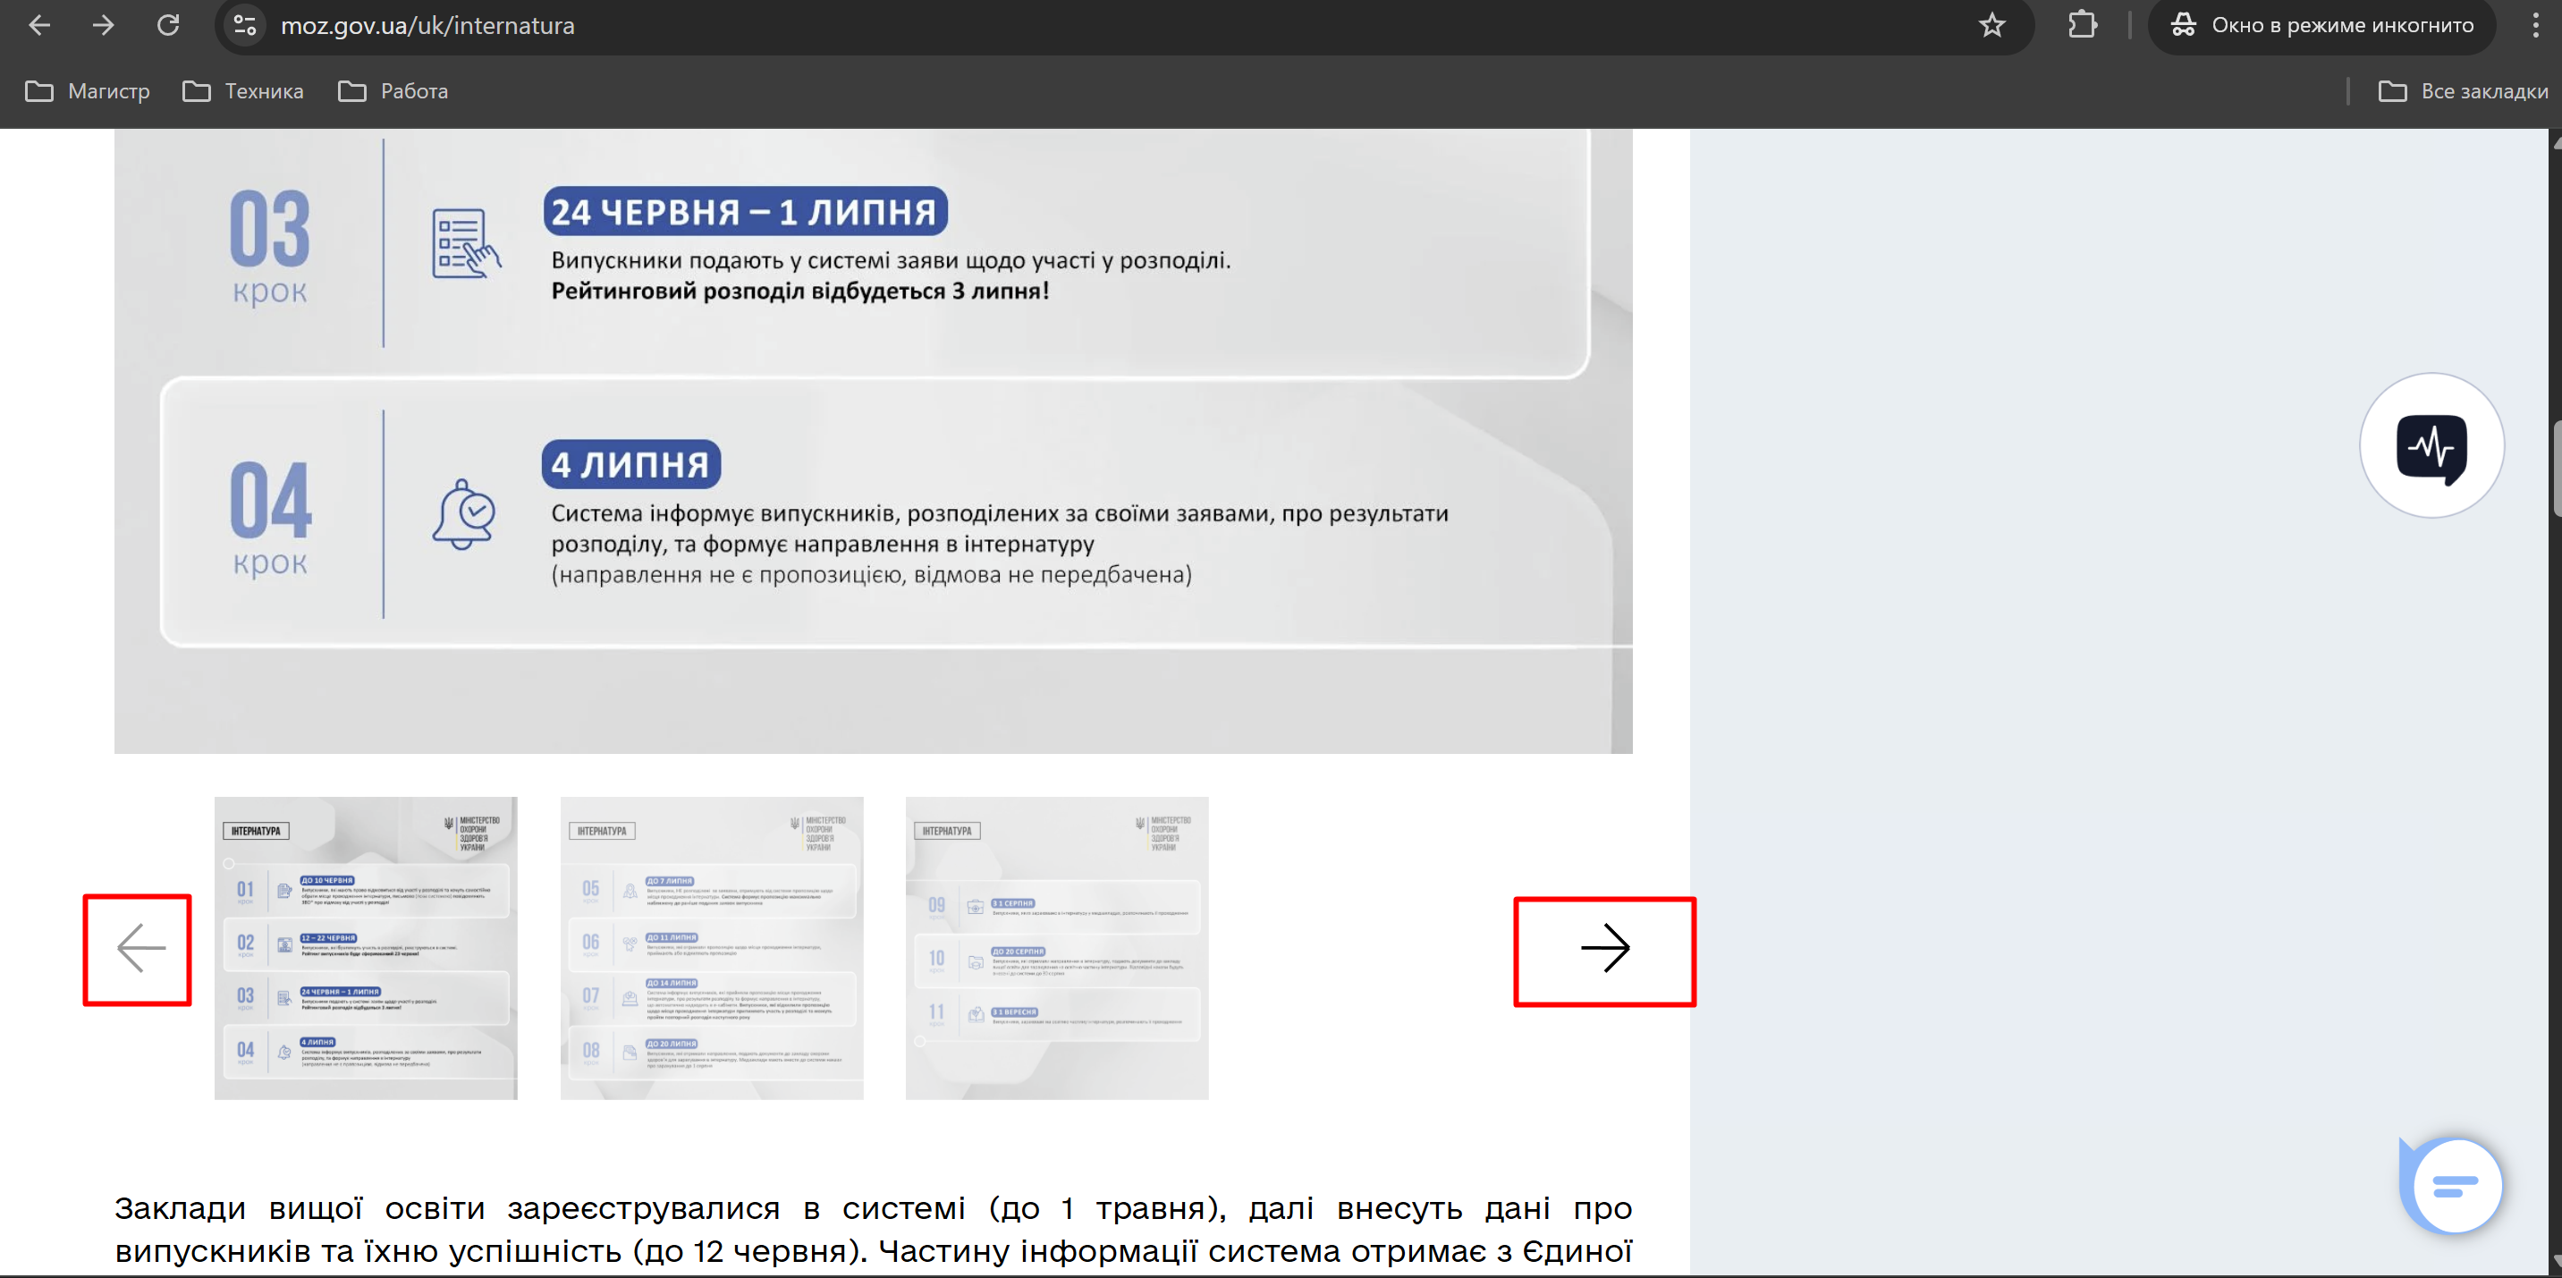Click the browser forward arrow

(104, 26)
